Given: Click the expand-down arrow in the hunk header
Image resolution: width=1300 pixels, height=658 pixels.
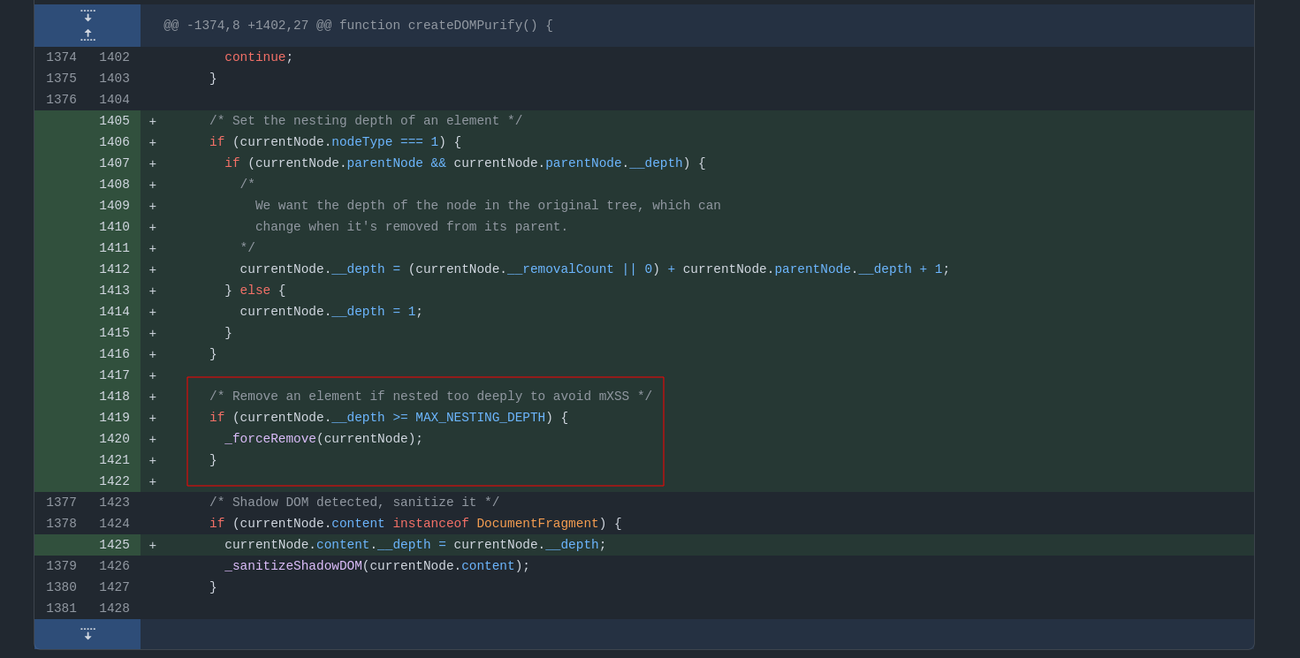Looking at the screenshot, I should click(87, 15).
